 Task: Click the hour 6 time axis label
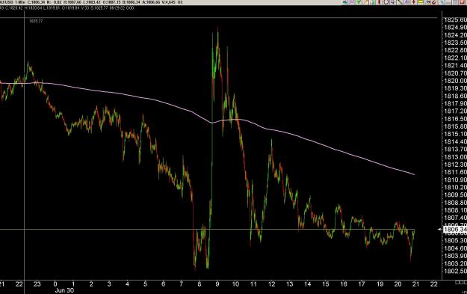point(163,284)
